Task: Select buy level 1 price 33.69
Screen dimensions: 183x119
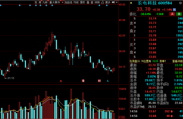Action: pos(152,40)
